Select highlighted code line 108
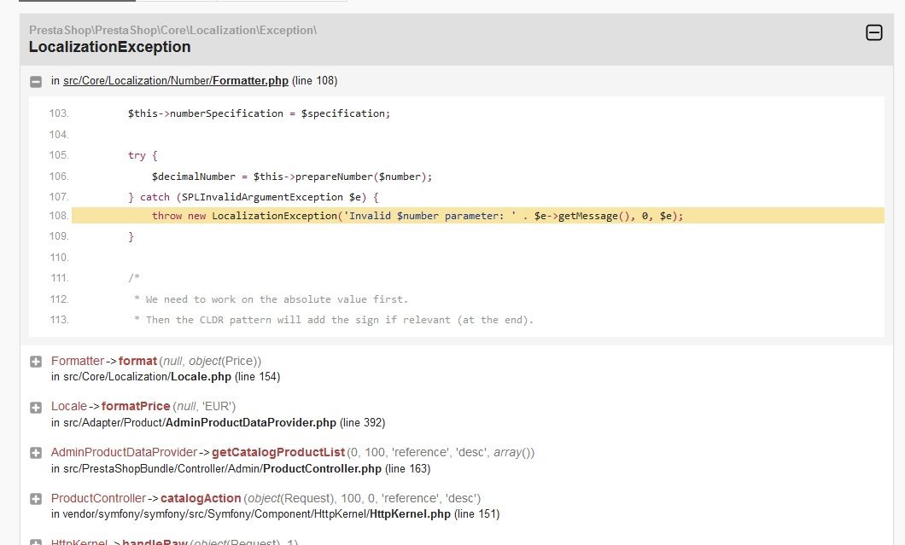This screenshot has height=545, width=905. click(478, 216)
